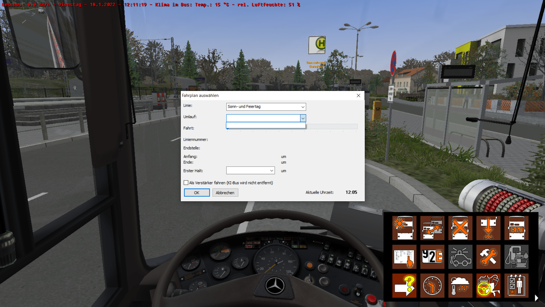
Task: Tick the 'Als Verstärker fahren' checkbox
Action: (x=186, y=183)
